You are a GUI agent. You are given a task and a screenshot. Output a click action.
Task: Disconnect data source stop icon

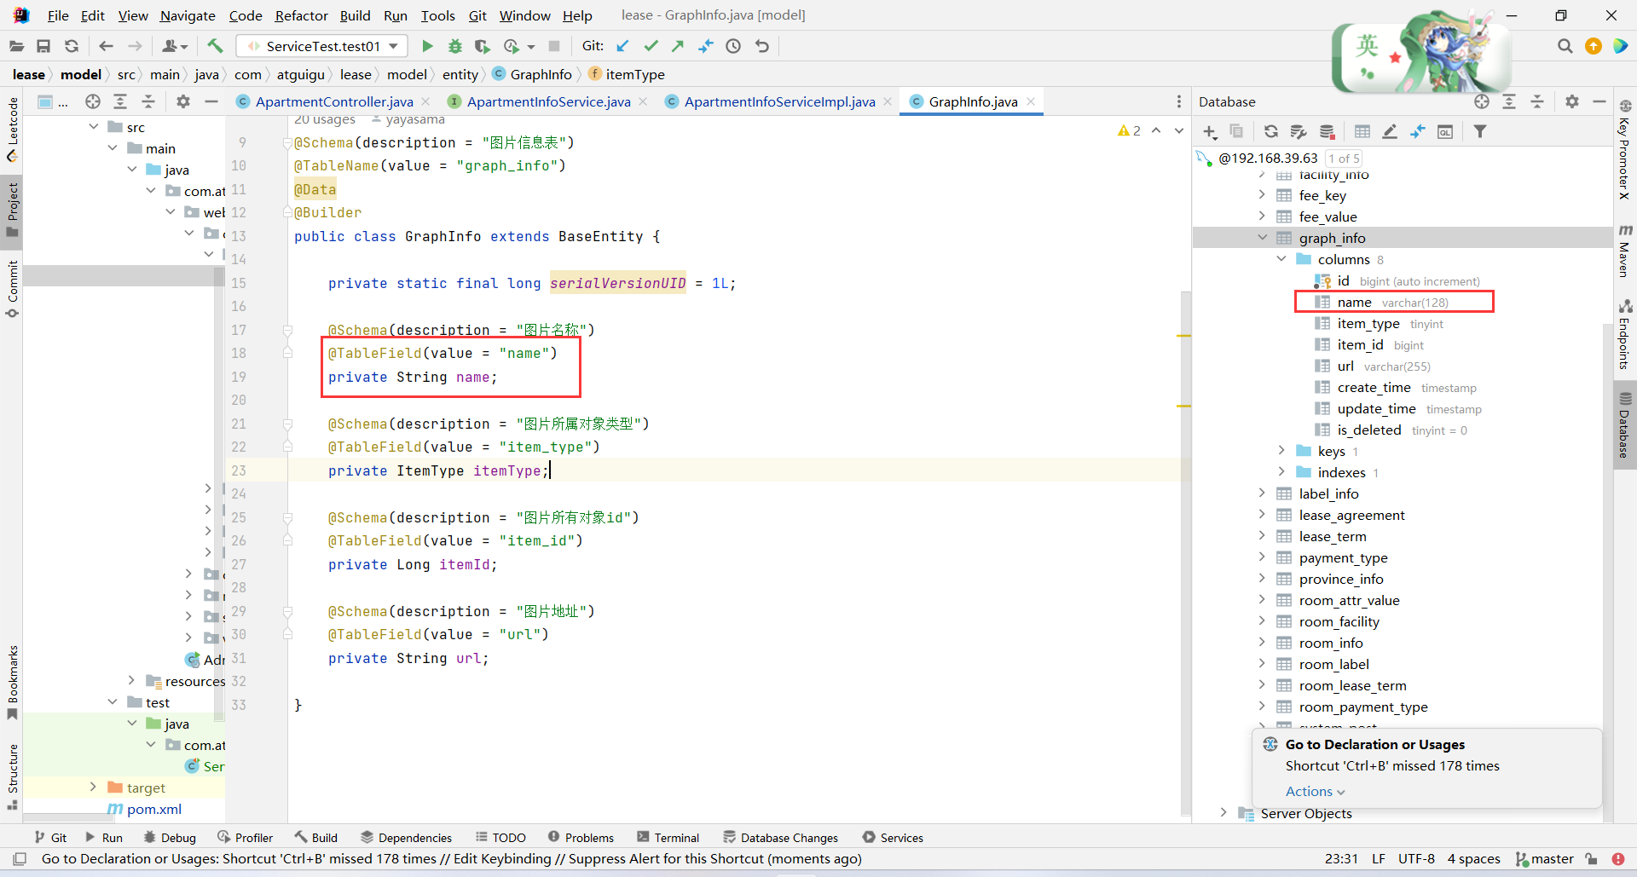[x=1327, y=131]
